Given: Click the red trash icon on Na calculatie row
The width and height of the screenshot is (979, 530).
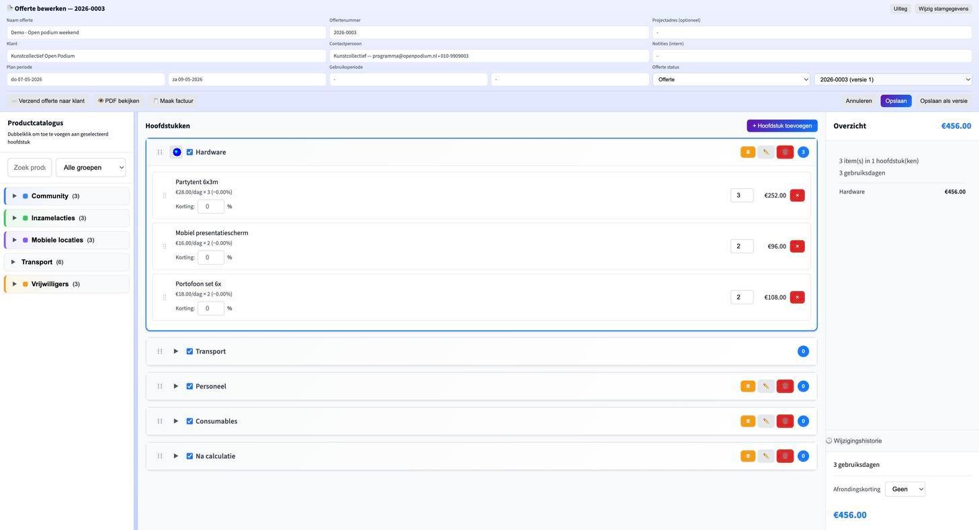Looking at the screenshot, I should pyautogui.click(x=784, y=456).
